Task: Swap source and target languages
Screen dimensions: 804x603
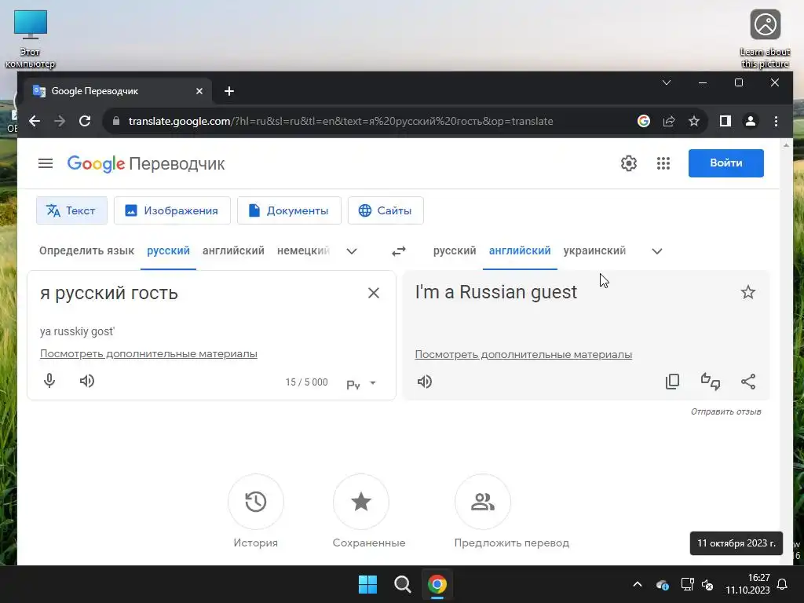Action: click(x=399, y=251)
